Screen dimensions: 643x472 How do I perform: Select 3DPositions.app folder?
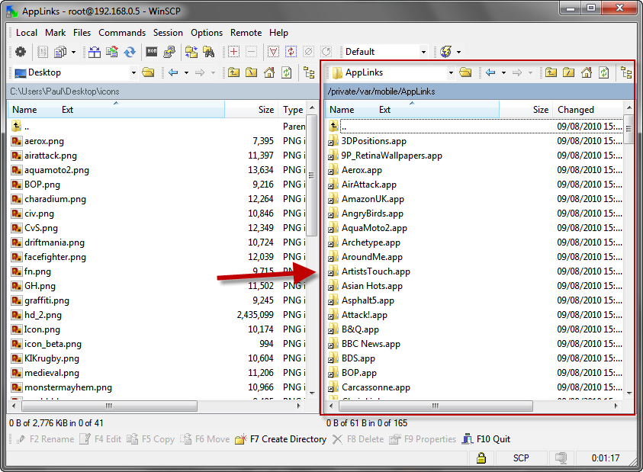point(374,141)
